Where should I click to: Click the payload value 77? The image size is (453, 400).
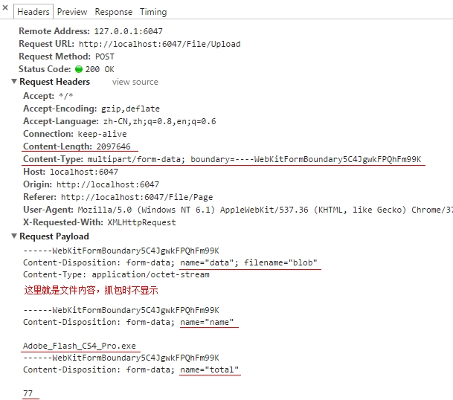point(28,393)
